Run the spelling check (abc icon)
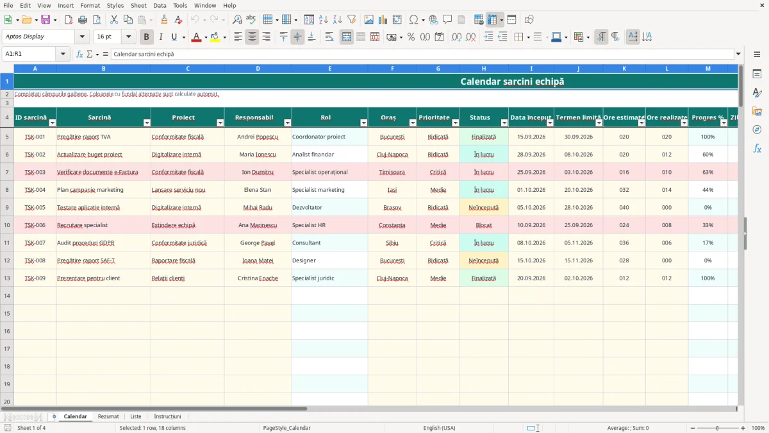 (x=251, y=20)
